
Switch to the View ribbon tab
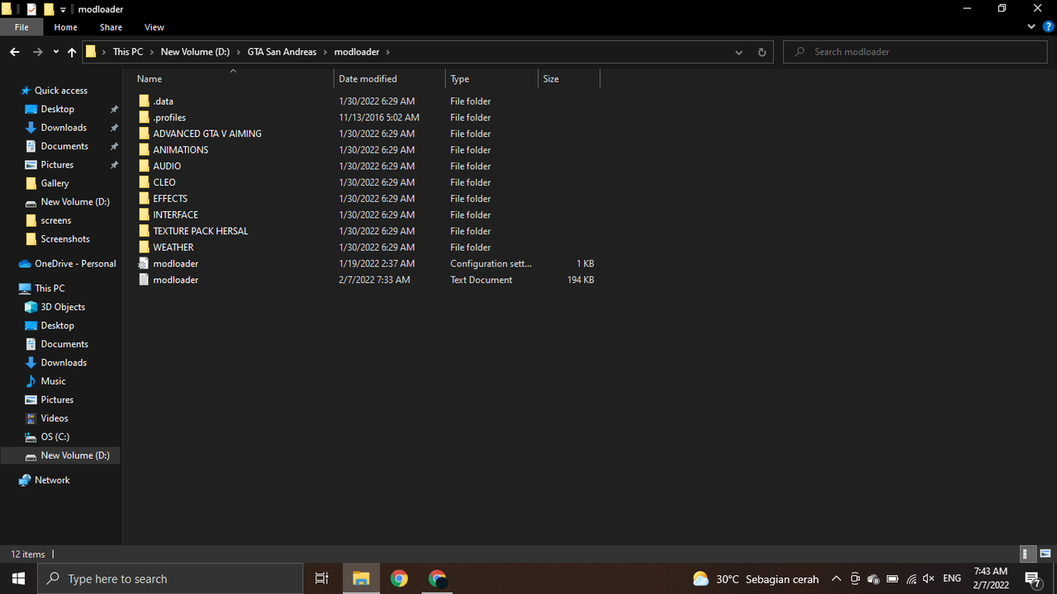(154, 27)
